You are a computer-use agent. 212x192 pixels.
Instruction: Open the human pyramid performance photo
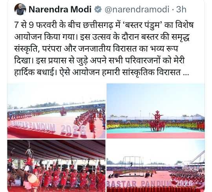coord(155,111)
